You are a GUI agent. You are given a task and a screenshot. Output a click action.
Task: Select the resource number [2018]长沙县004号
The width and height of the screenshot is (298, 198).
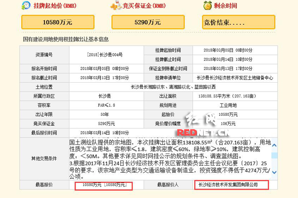105,55
